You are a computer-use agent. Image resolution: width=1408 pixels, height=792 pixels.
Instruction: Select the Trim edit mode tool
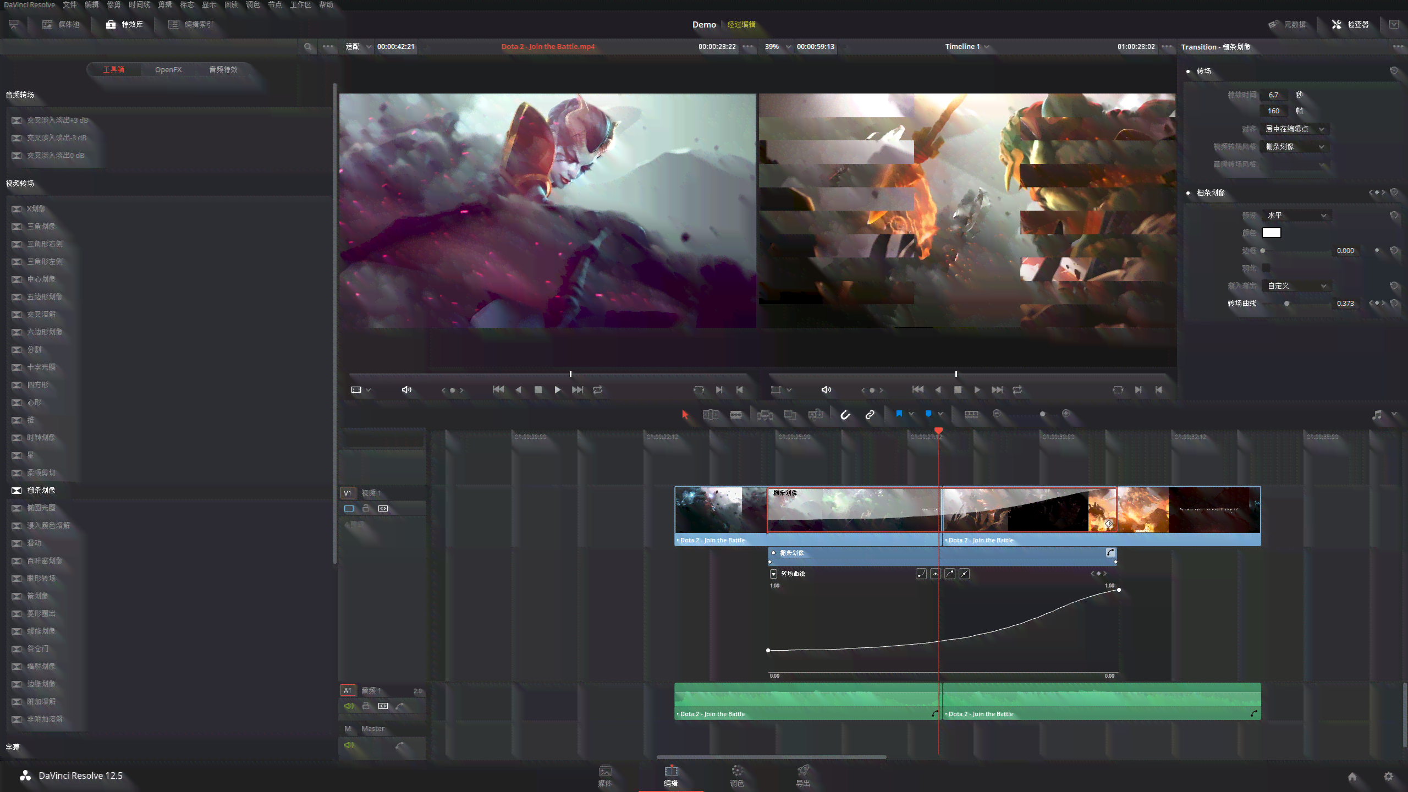[711, 415]
